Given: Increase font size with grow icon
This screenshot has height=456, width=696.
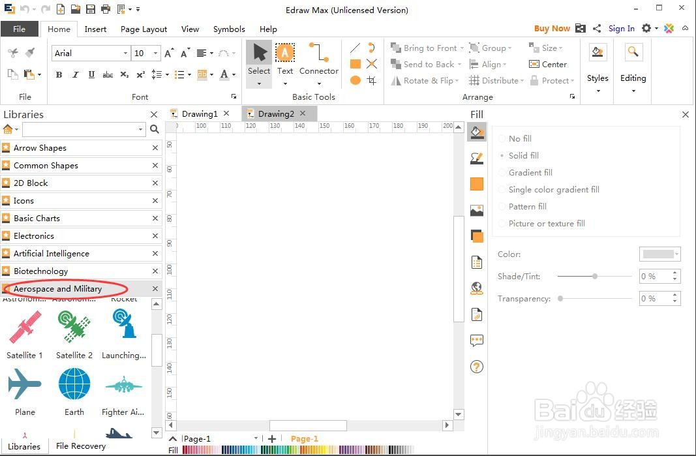Looking at the screenshot, I should [x=169, y=53].
